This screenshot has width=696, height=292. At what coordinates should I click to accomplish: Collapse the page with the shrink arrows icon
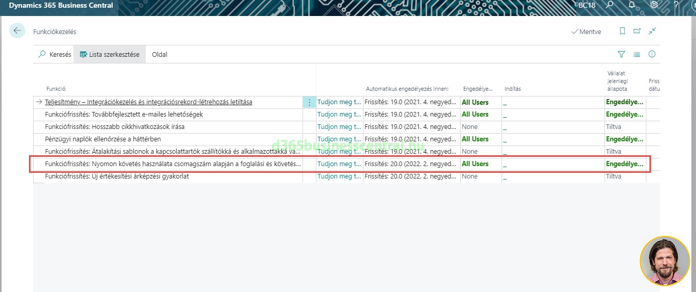click(x=652, y=31)
